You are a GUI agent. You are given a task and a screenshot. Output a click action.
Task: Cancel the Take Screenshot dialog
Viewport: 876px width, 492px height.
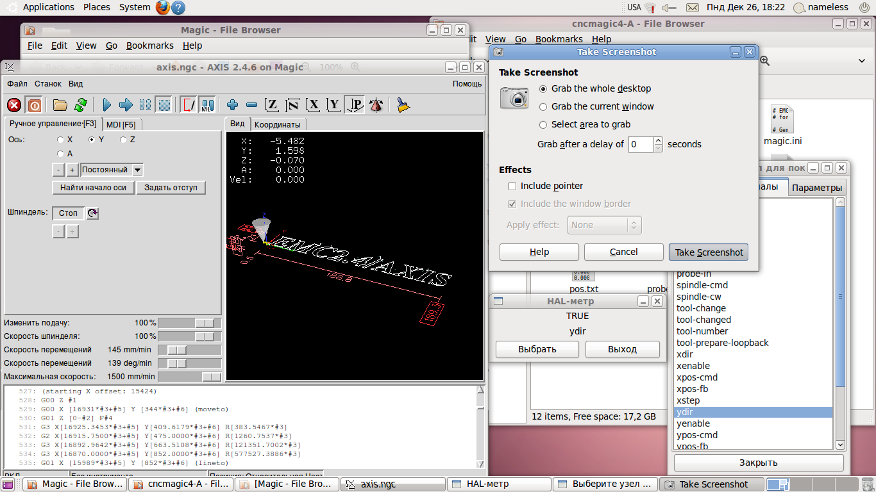(623, 252)
